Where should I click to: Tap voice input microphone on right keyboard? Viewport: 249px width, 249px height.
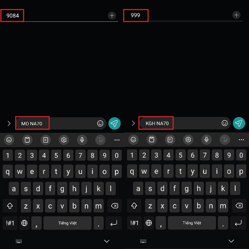[206, 139]
